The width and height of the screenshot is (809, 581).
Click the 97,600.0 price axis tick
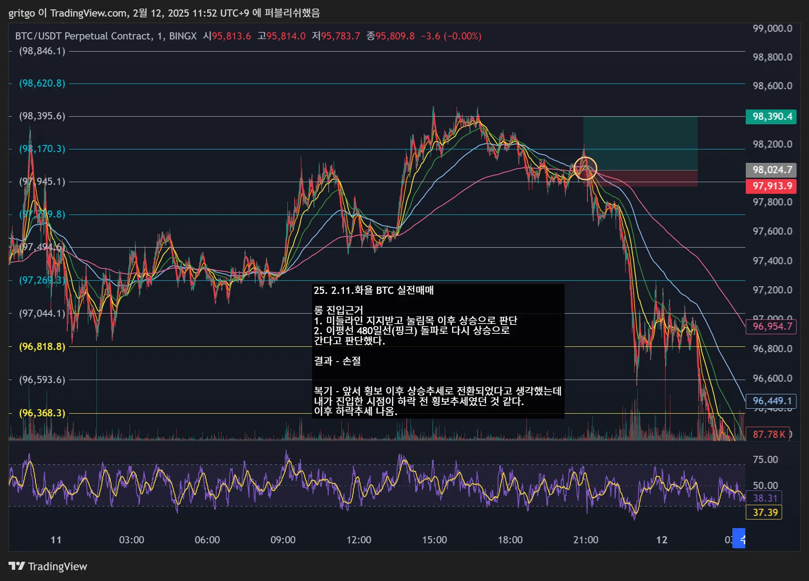click(x=772, y=231)
